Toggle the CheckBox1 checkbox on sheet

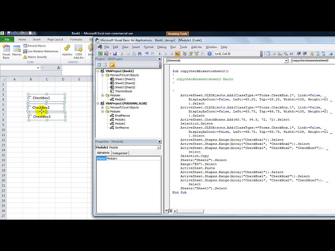[x=30, y=98]
